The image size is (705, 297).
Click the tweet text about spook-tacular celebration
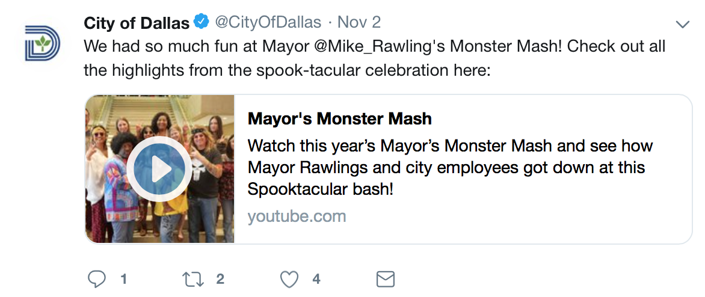coord(288,70)
